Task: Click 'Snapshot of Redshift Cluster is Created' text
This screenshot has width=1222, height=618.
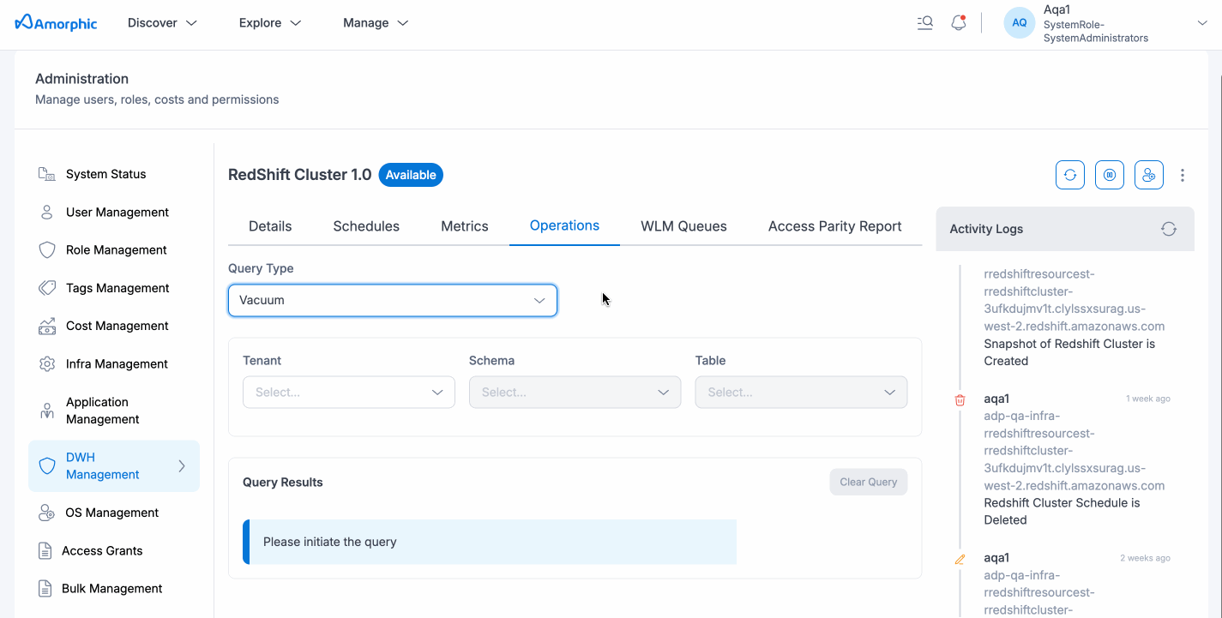Action: tap(1069, 352)
